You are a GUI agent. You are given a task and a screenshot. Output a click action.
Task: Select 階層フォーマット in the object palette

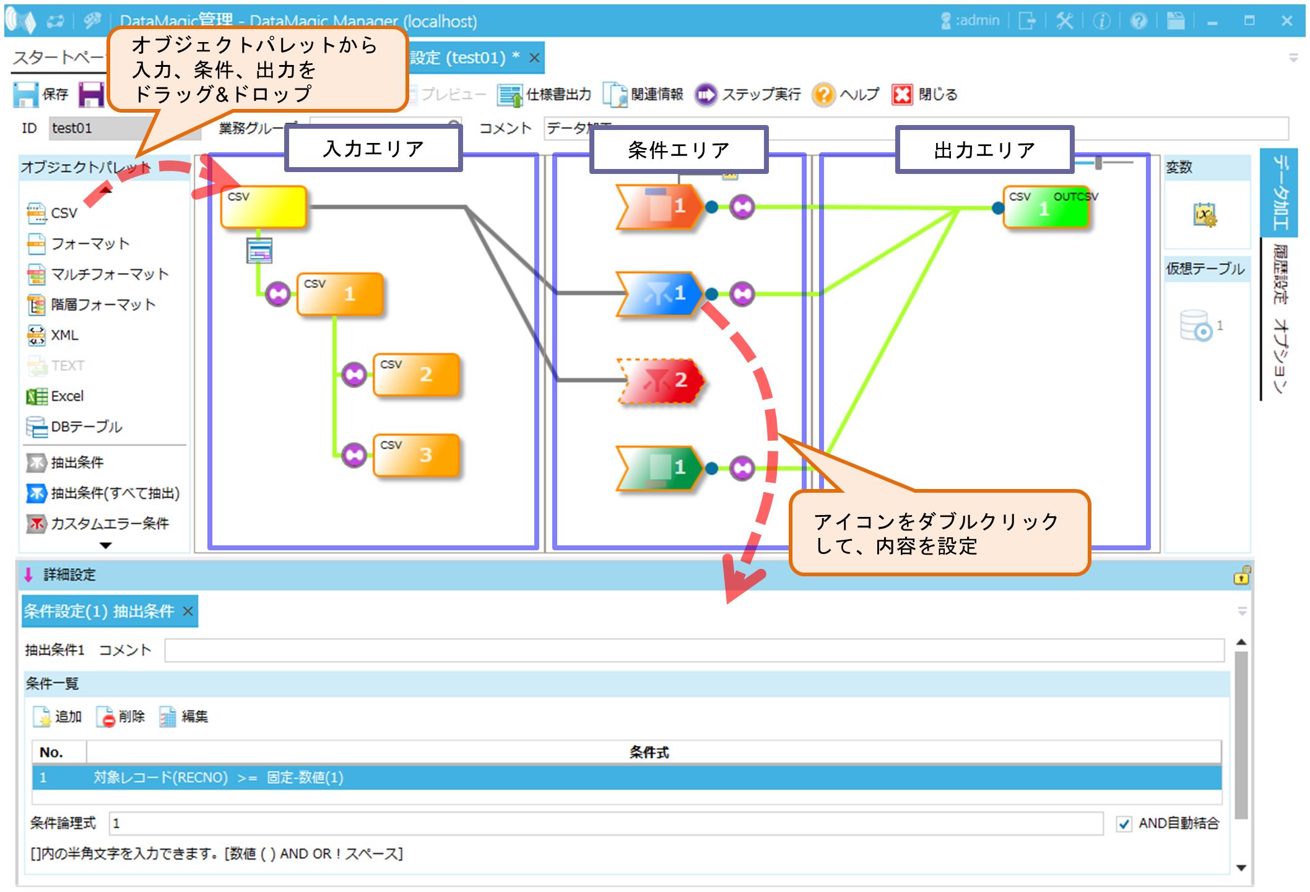(x=91, y=304)
